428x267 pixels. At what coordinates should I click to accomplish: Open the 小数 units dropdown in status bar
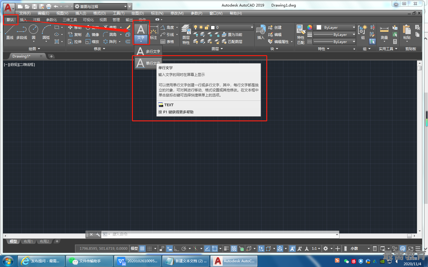coord(360,249)
